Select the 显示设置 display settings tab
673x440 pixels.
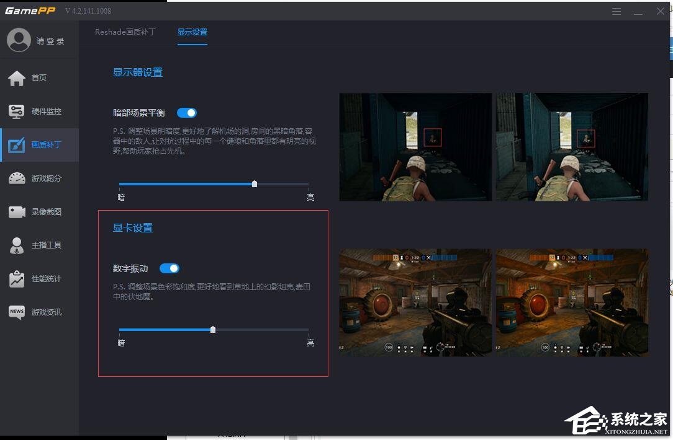pos(192,31)
